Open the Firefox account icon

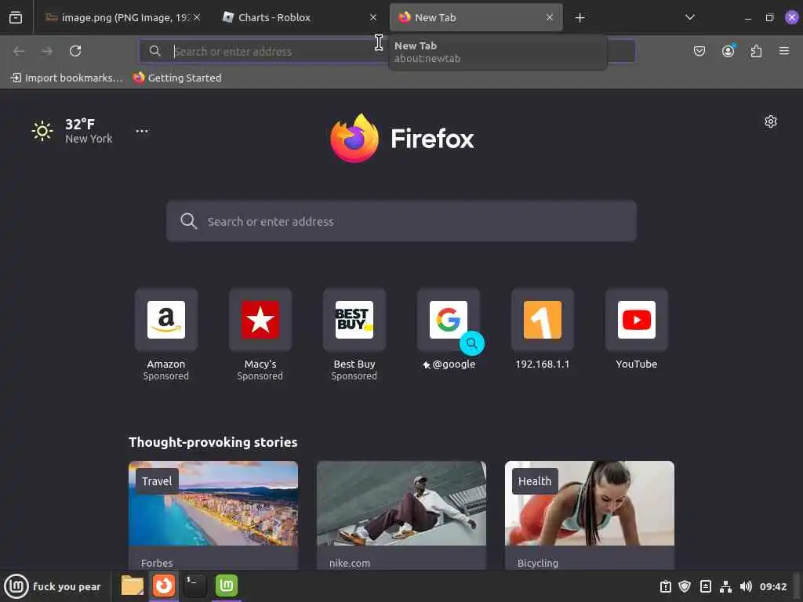point(728,51)
